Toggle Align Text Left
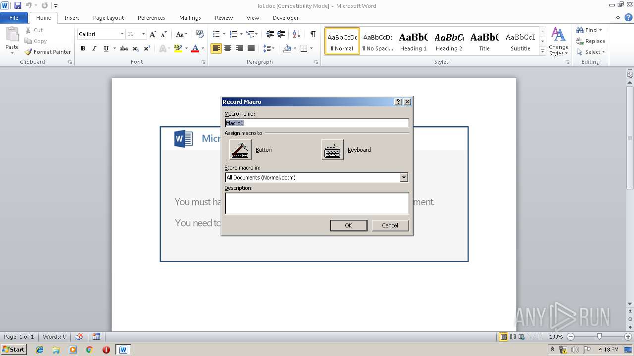The height and width of the screenshot is (356, 634). click(216, 48)
